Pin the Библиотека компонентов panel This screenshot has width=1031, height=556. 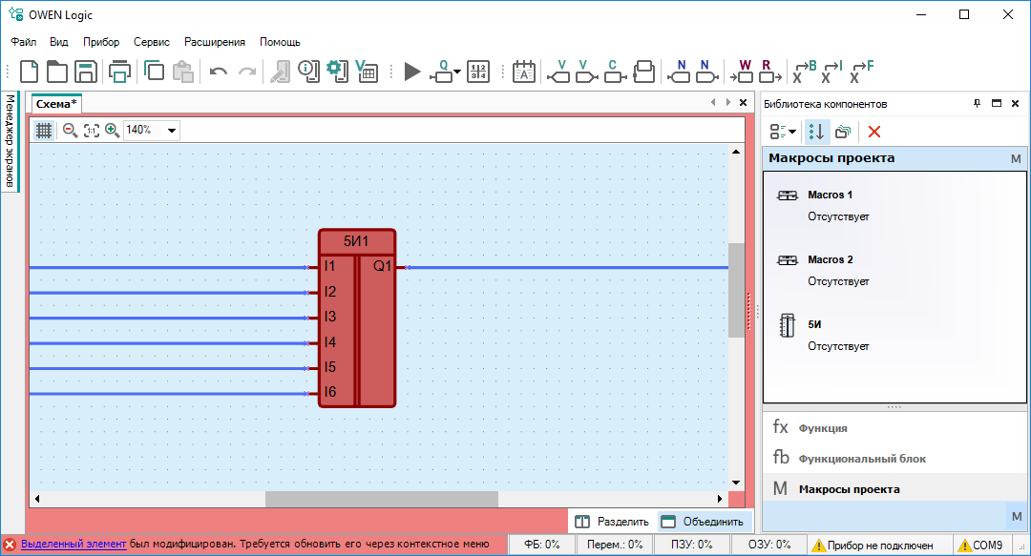pyautogui.click(x=977, y=103)
